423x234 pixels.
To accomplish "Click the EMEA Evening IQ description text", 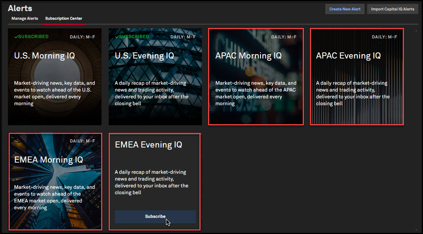I will click(x=151, y=182).
